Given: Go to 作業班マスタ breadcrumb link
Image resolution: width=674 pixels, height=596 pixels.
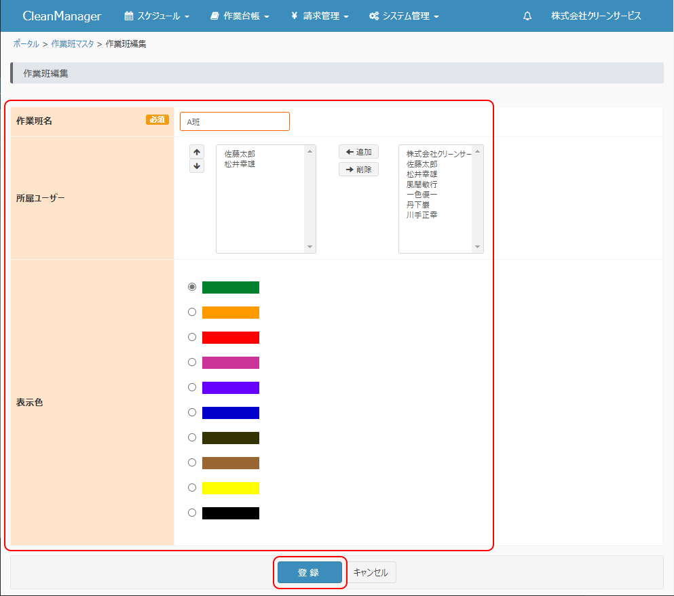Looking at the screenshot, I should click(73, 44).
